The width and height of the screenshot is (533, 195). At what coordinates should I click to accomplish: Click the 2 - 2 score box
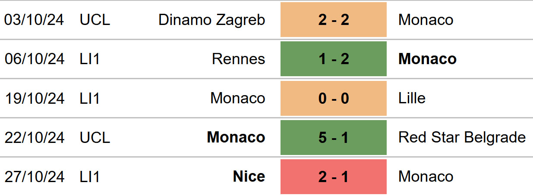point(334,20)
